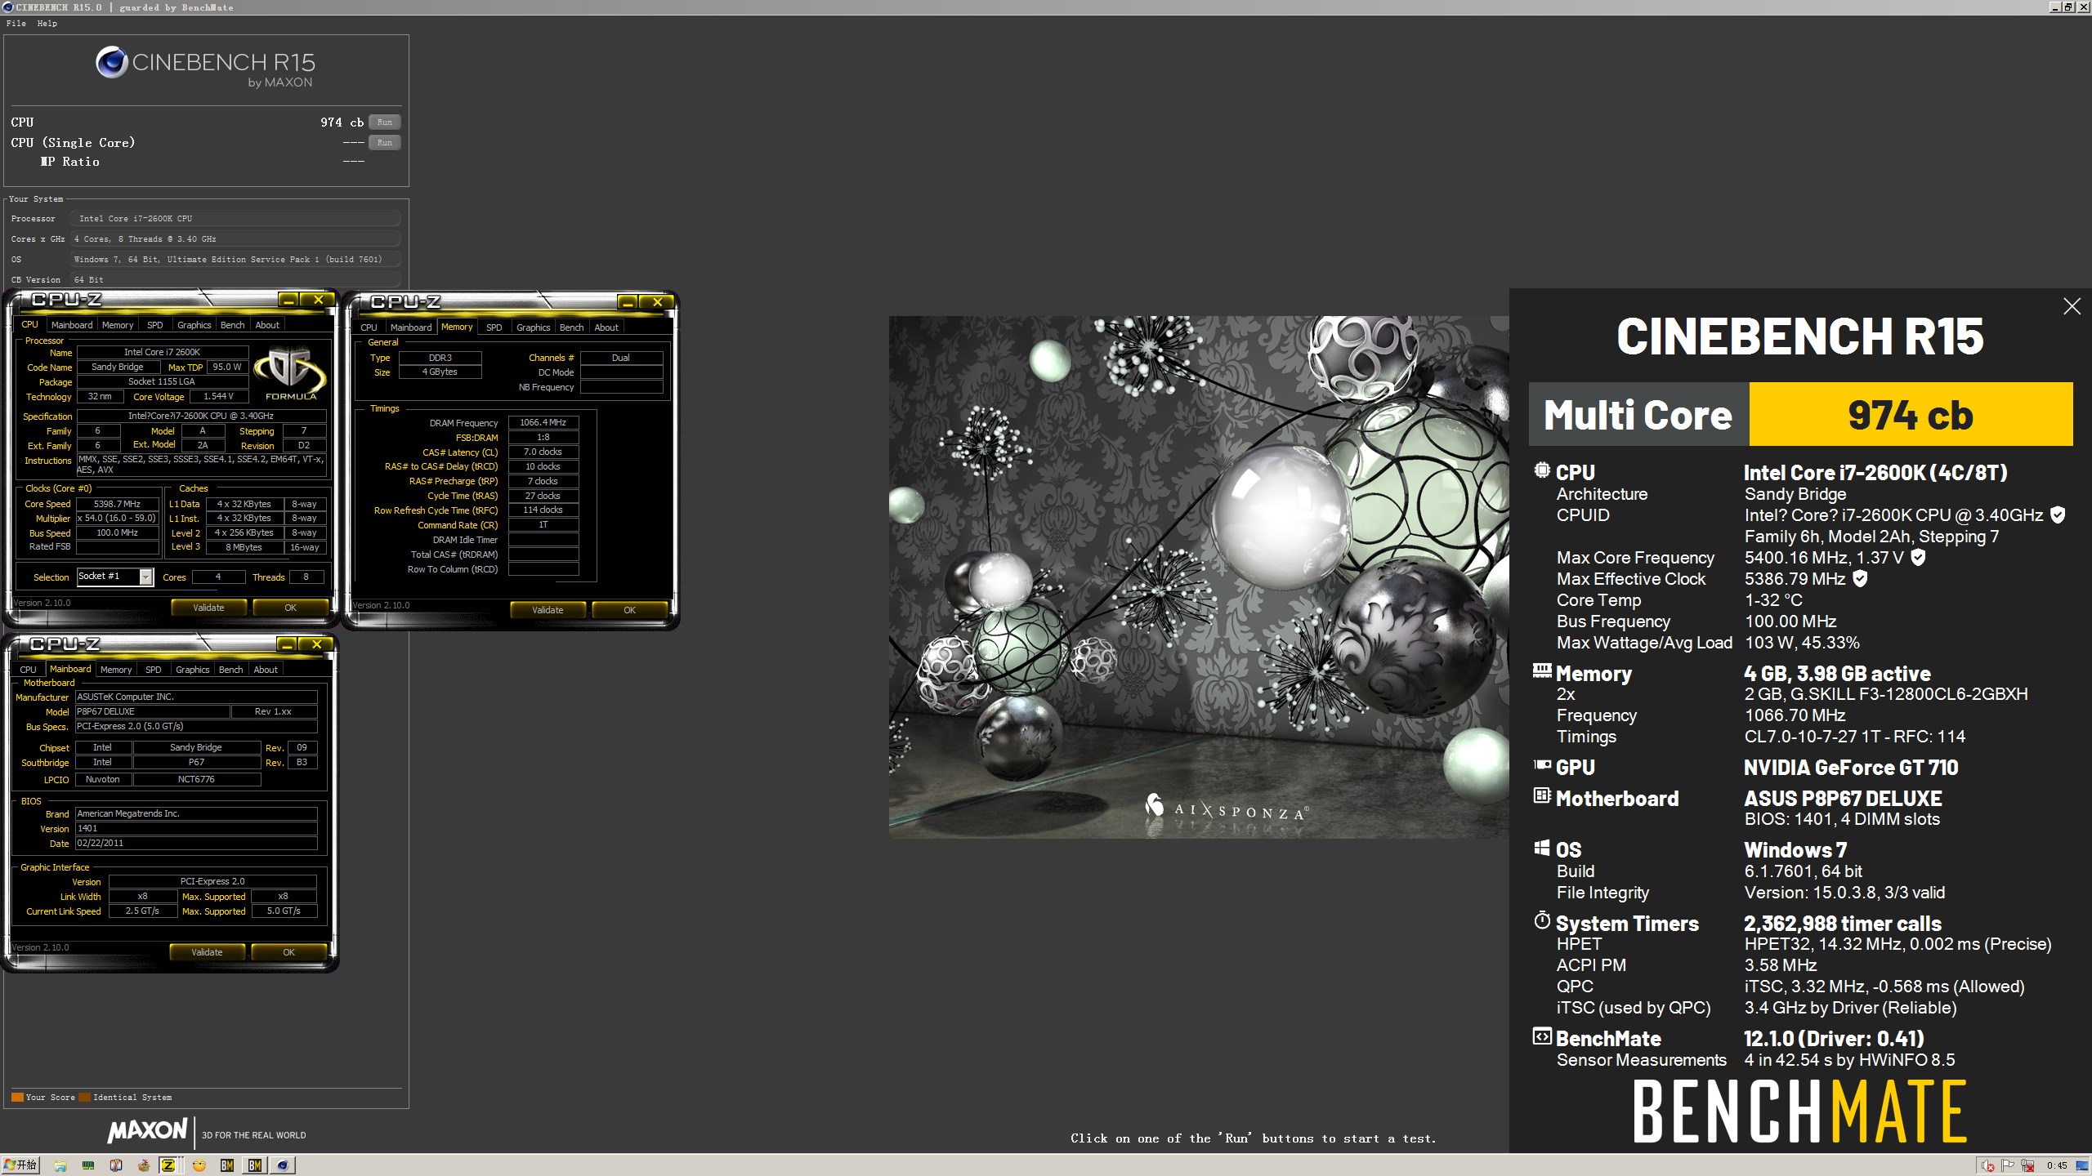The height and width of the screenshot is (1176, 2092).
Task: Select the yellow CPU-Z taskbar button
Action: pos(168,1165)
